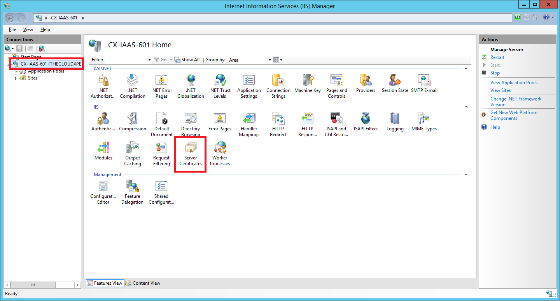
Task: Open the Worker Processes feature
Action: pos(220,154)
